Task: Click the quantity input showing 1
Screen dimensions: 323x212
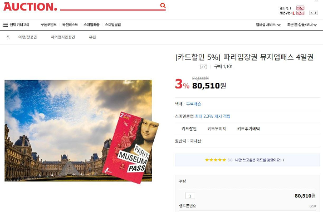Action: [x=190, y=196]
